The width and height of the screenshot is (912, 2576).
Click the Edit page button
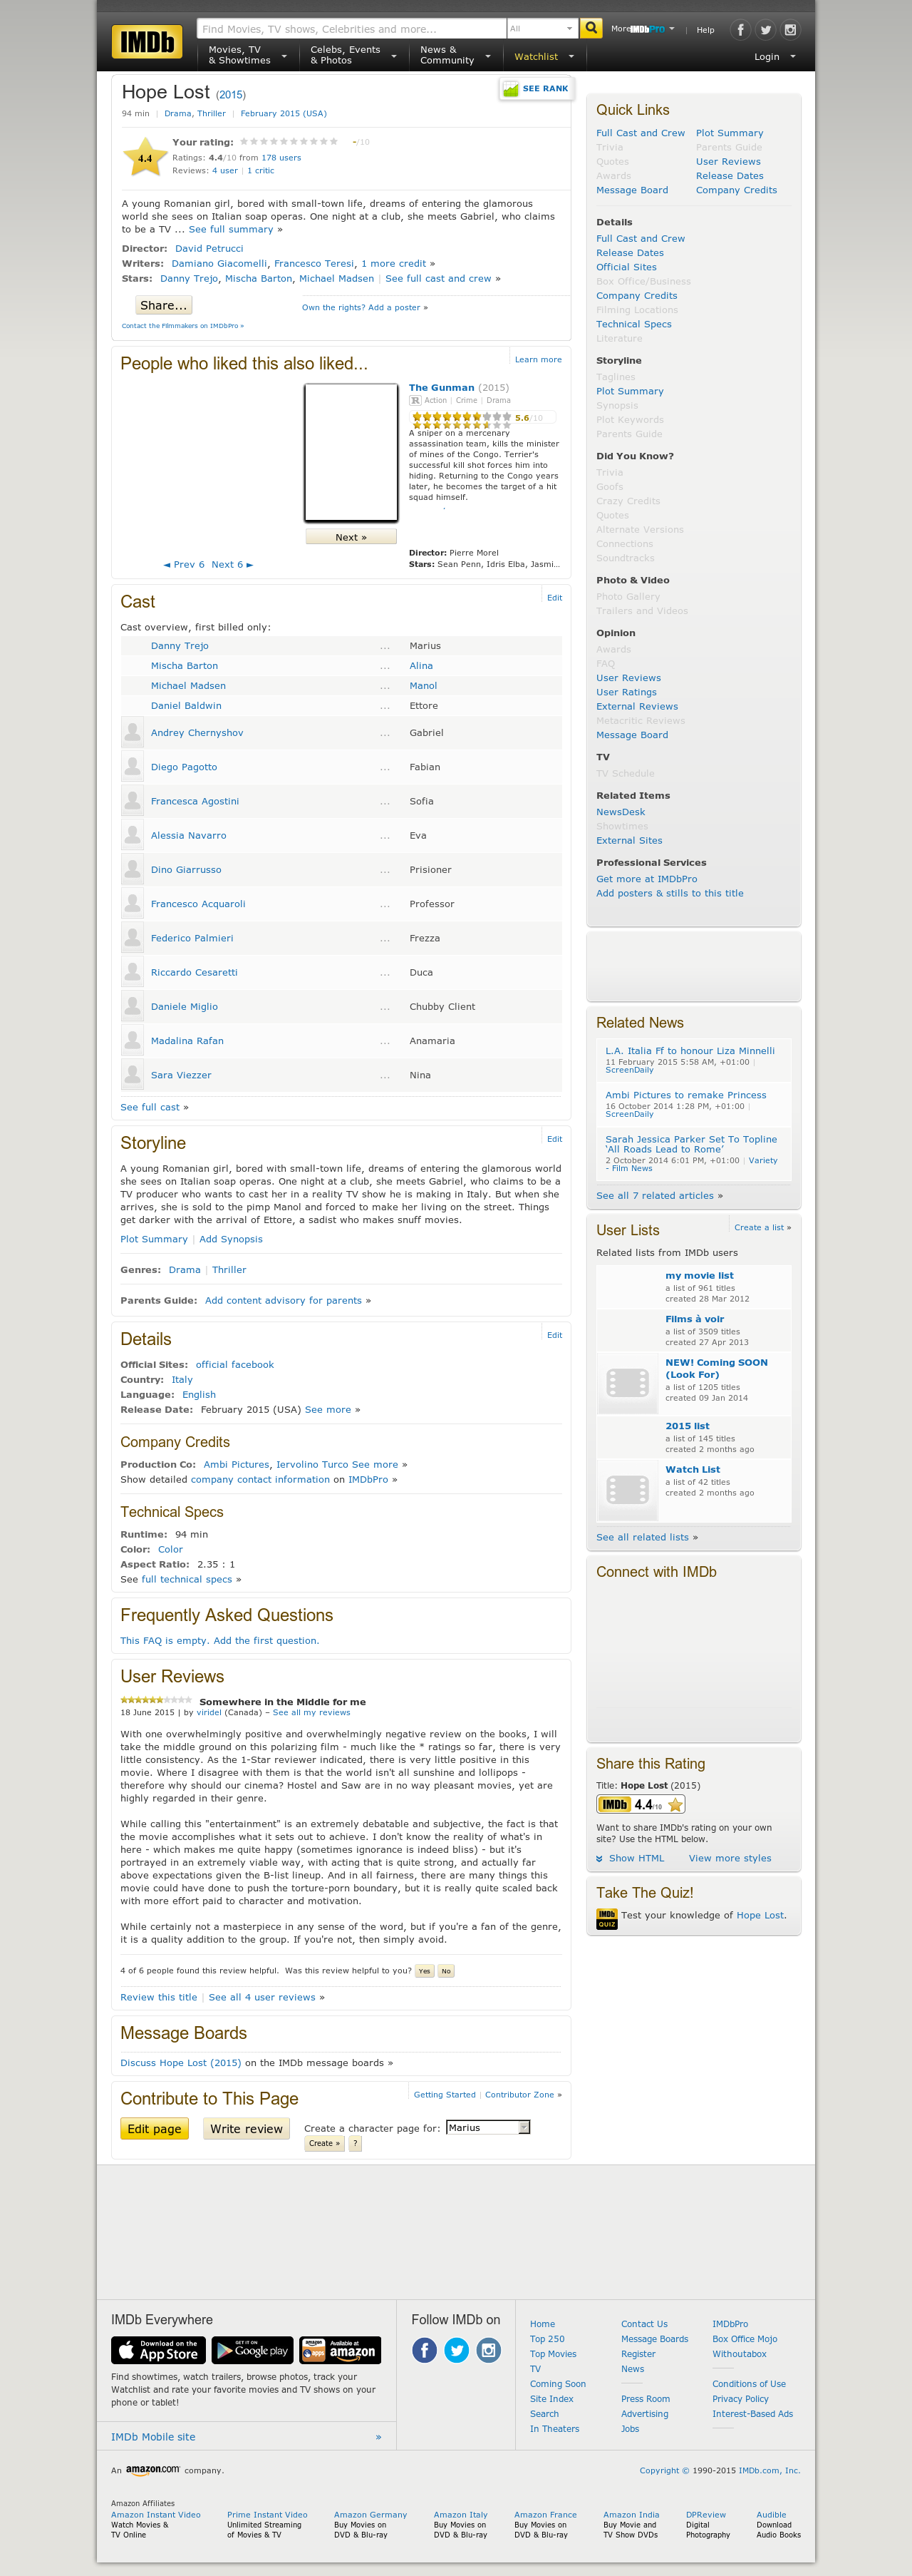pyautogui.click(x=154, y=2129)
